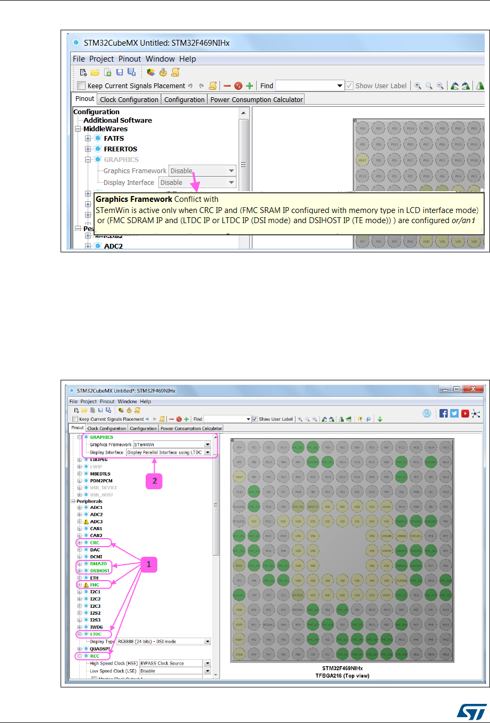Click green down-arrow update icon in lower toolbar
This screenshot has width=490, height=723.
point(380,419)
